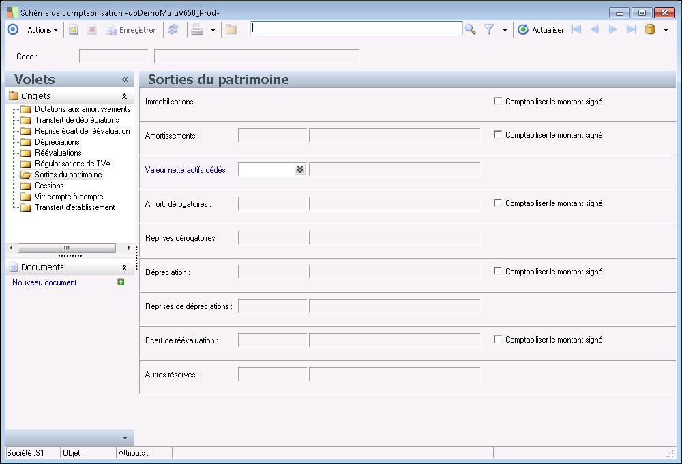Image resolution: width=682 pixels, height=464 pixels.
Task: Go to first record icon
Action: (x=576, y=29)
